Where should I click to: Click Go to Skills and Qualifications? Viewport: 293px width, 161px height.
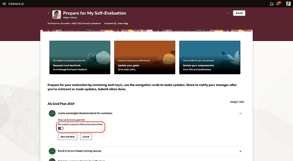pyautogui.click(x=197, y=69)
